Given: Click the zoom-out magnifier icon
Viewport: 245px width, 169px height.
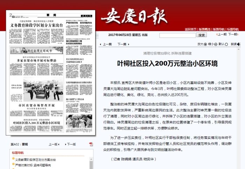Looking at the screenshot, I should pyautogui.click(x=216, y=44).
